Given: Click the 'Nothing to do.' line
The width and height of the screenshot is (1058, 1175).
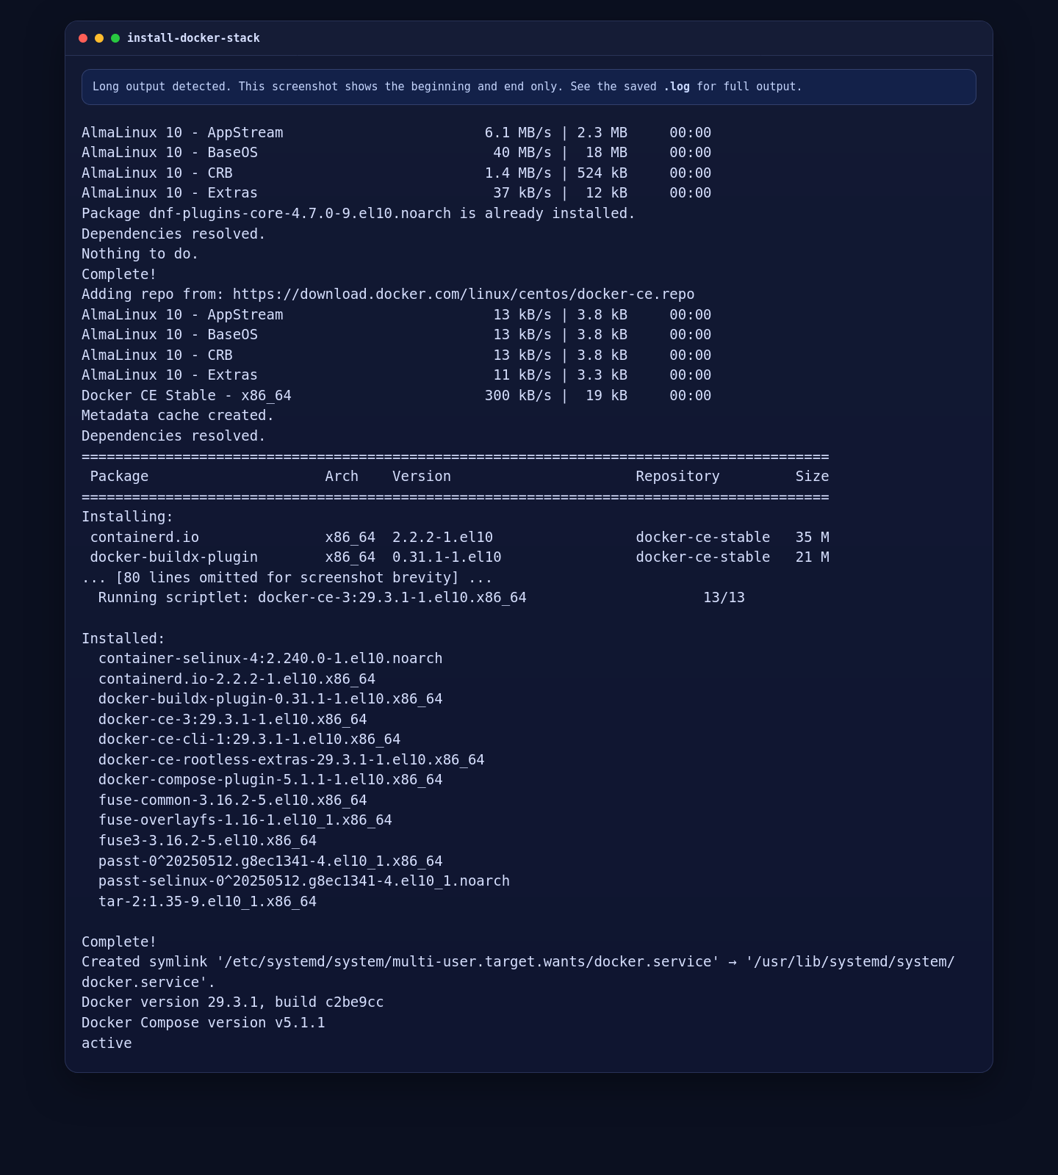Looking at the screenshot, I should pyautogui.click(x=140, y=254).
